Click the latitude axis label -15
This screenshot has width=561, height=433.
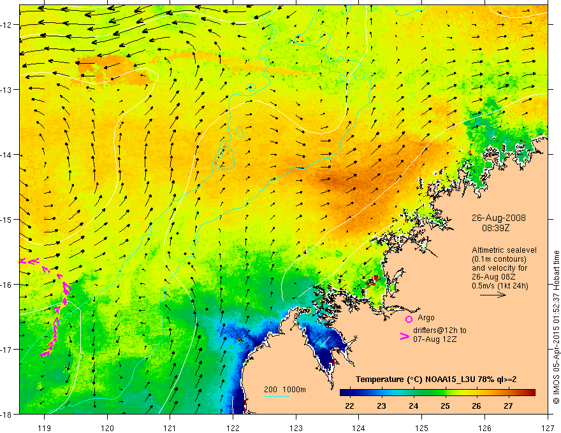[x=7, y=219]
